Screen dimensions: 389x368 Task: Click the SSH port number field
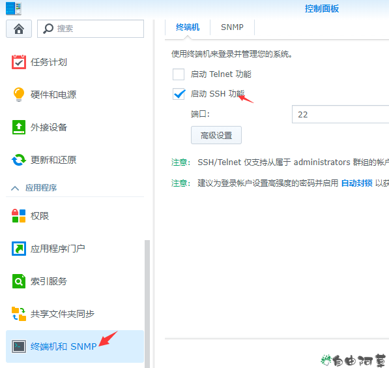[x=340, y=114]
